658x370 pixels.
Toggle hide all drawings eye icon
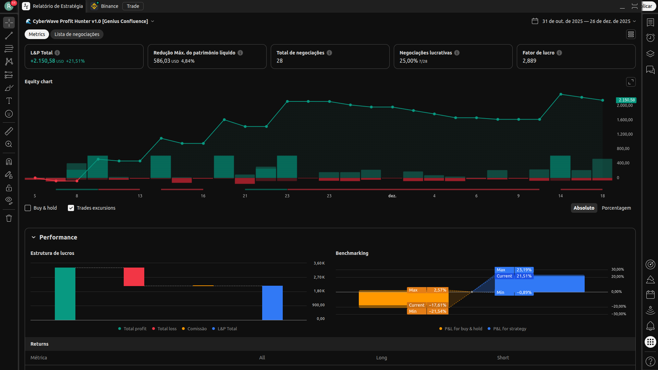click(9, 201)
